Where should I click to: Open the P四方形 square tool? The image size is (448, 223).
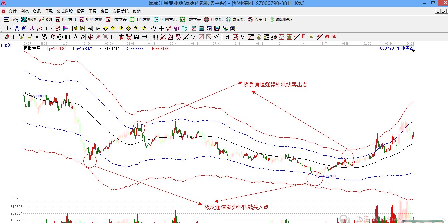tap(66, 20)
